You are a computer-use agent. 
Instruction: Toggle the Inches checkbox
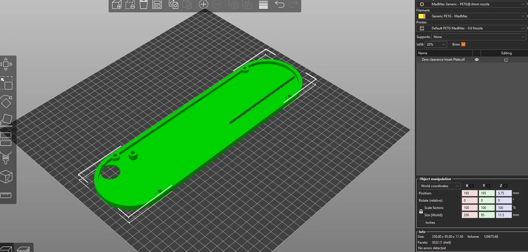point(422,223)
